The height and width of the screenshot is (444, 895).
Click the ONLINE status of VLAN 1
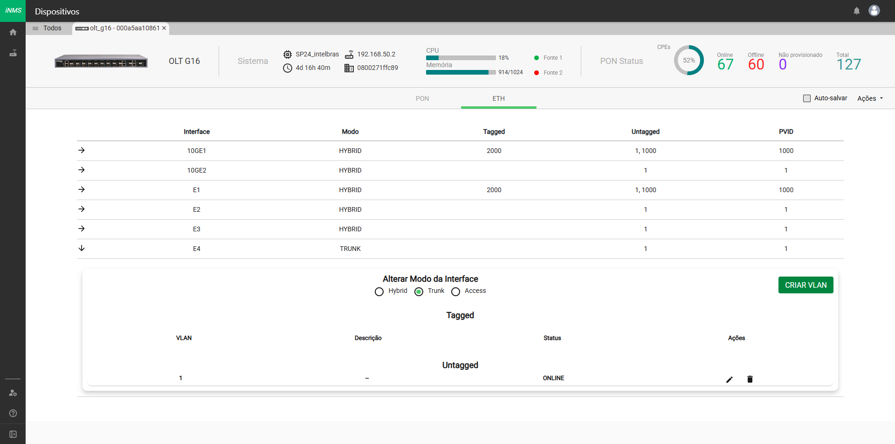[x=553, y=378]
